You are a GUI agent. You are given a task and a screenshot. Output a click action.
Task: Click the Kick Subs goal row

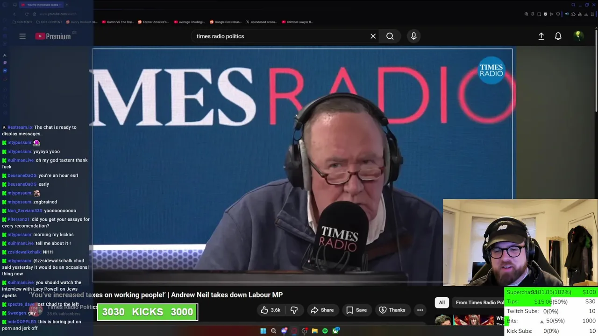tap(551, 331)
